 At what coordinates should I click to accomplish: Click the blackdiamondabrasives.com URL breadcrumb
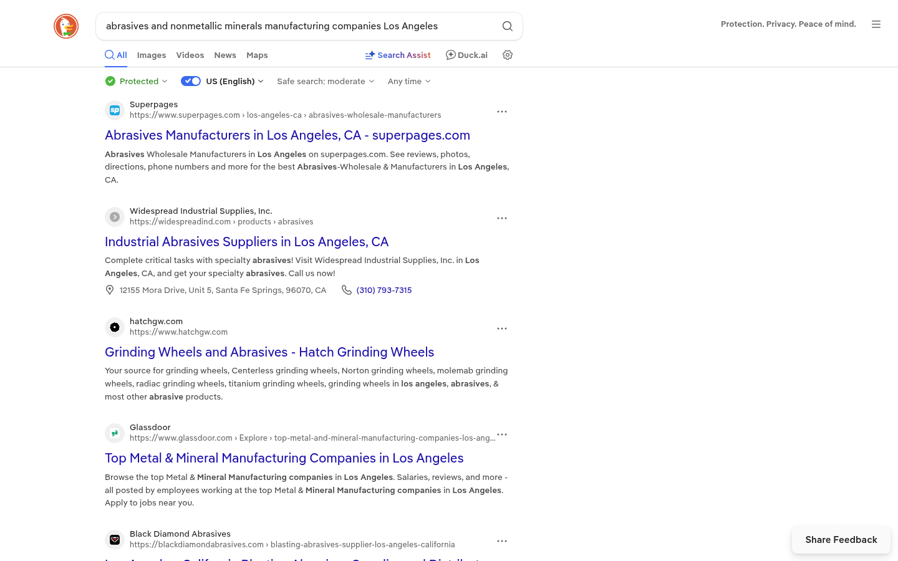point(292,545)
